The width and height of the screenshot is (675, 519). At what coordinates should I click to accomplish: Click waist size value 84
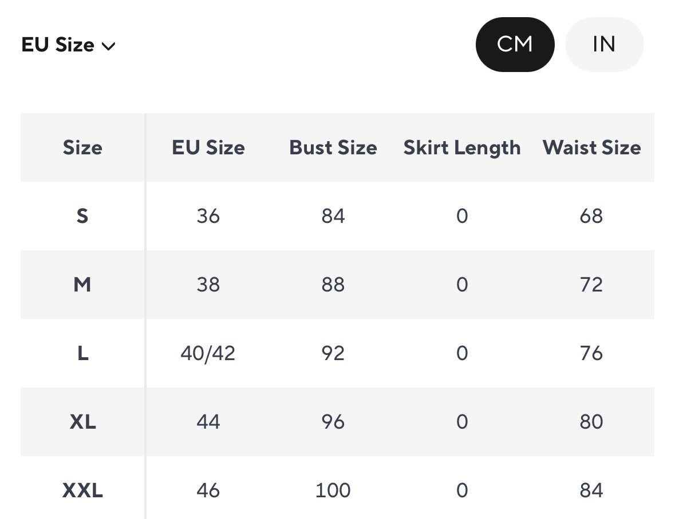[x=591, y=490]
